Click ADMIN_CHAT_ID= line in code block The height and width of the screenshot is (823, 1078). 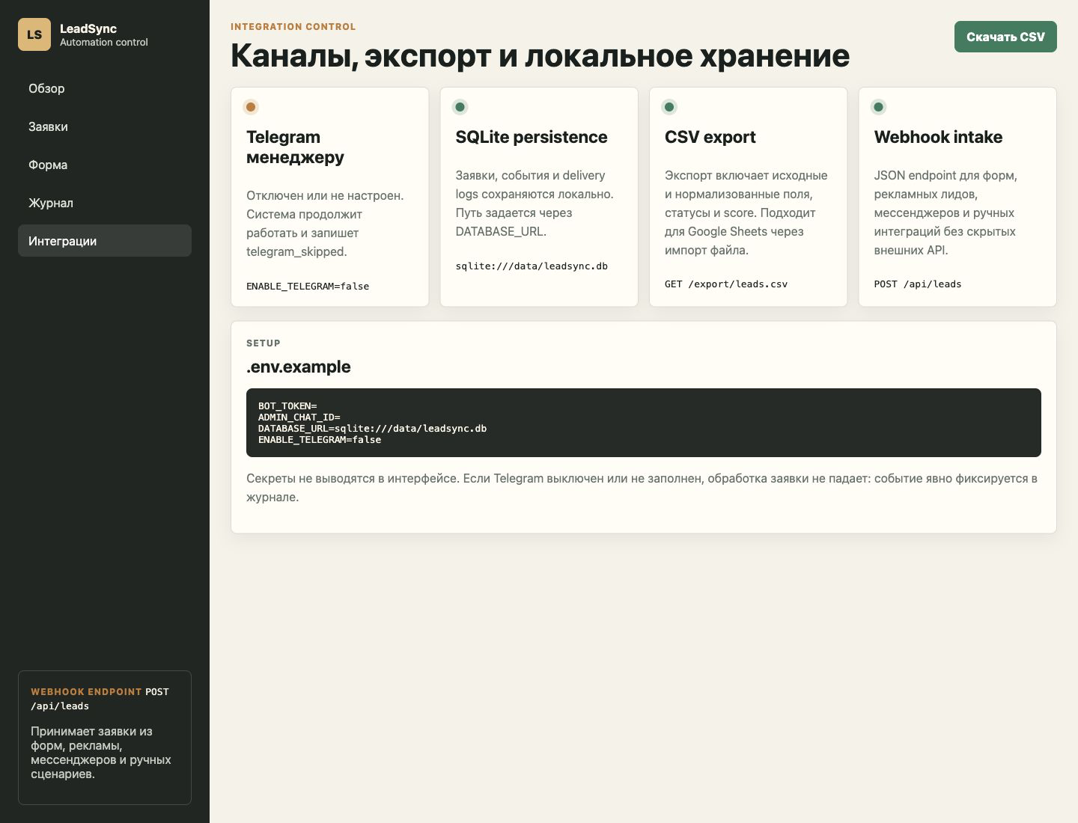coord(299,417)
